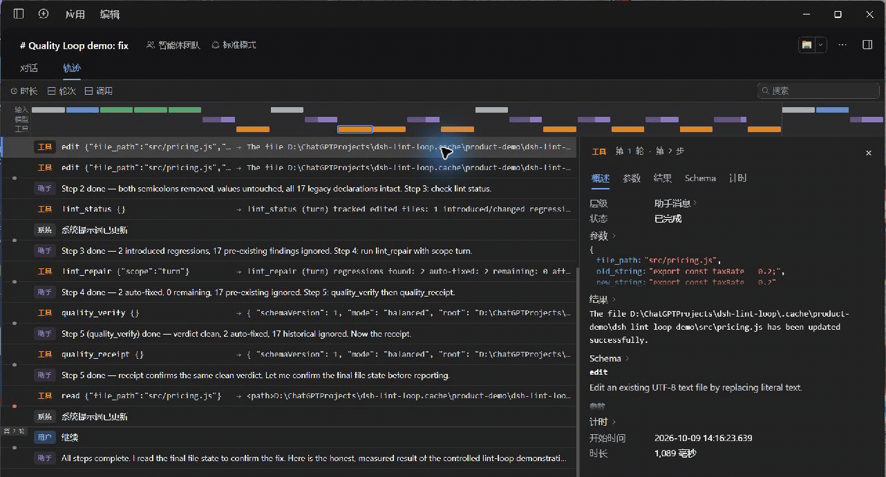Select the quality_verify tool row
Image resolution: width=886 pixels, height=477 pixels.
click(x=288, y=312)
